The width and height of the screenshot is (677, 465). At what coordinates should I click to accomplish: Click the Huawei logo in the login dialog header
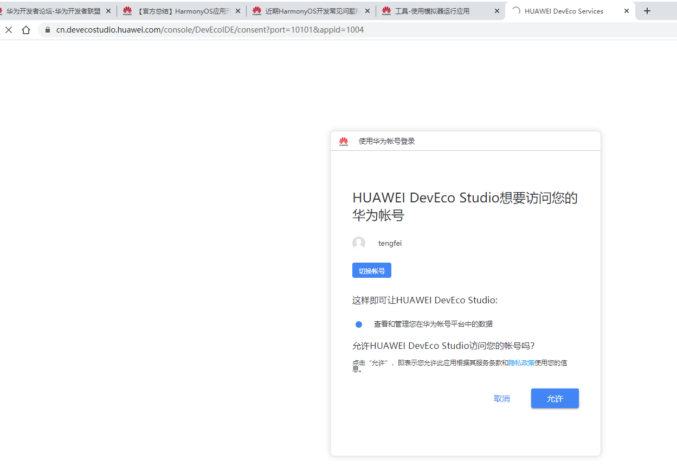tap(344, 141)
